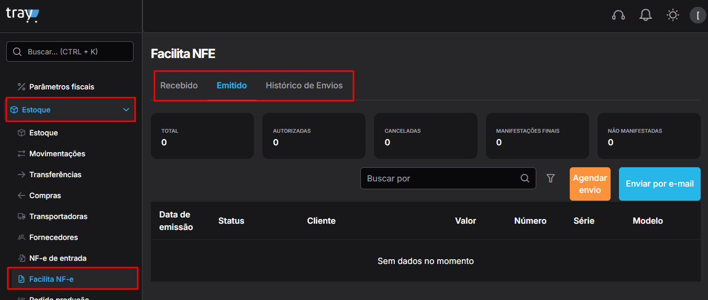Click the document icon beside NF-e de entrada
The image size is (708, 300).
[x=21, y=258]
